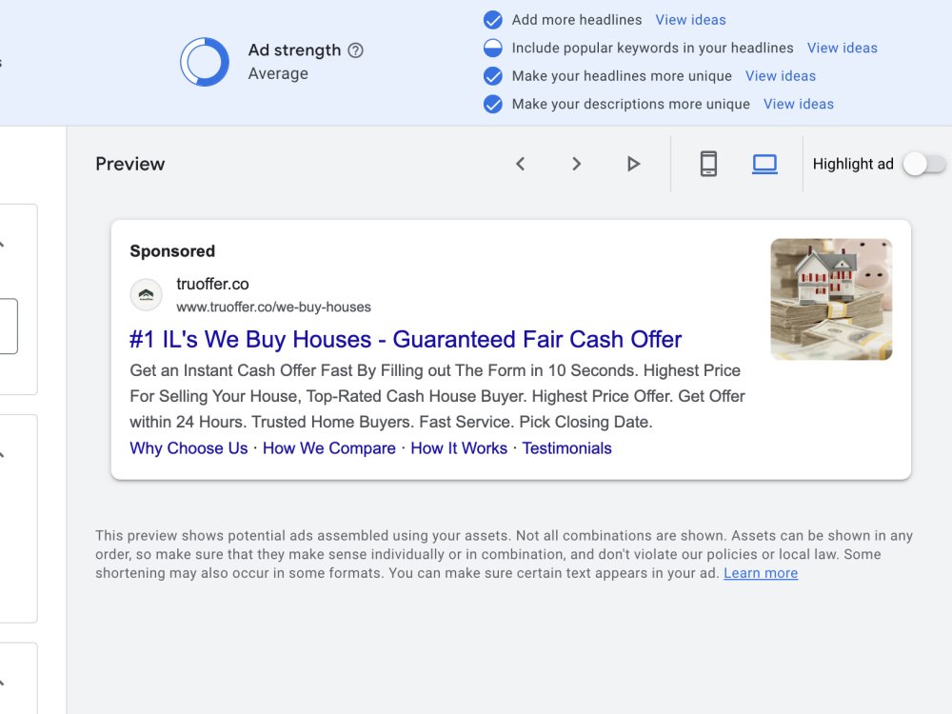Open the ad headline link
Image resolution: width=952 pixels, height=714 pixels.
(x=406, y=340)
